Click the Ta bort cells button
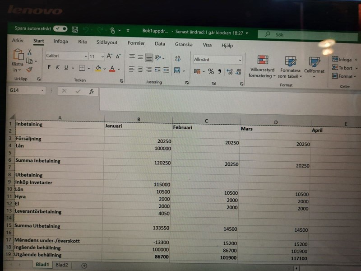Screen dimensions: 361x271 pyautogui.click(x=345, y=68)
